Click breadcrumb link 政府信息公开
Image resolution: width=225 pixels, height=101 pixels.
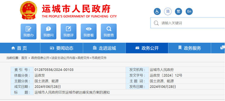40,58
